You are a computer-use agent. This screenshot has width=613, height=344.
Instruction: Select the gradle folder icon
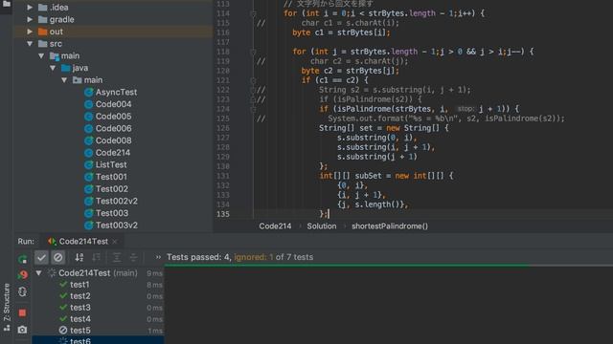[x=42, y=19]
